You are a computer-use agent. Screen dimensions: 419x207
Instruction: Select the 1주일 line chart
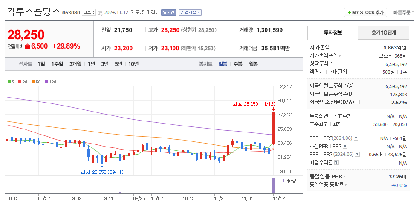(x=57, y=64)
